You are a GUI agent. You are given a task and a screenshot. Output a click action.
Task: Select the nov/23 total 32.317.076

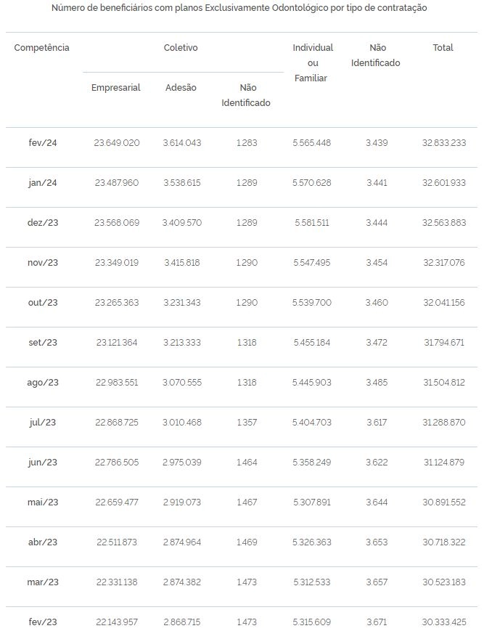pyautogui.click(x=443, y=262)
